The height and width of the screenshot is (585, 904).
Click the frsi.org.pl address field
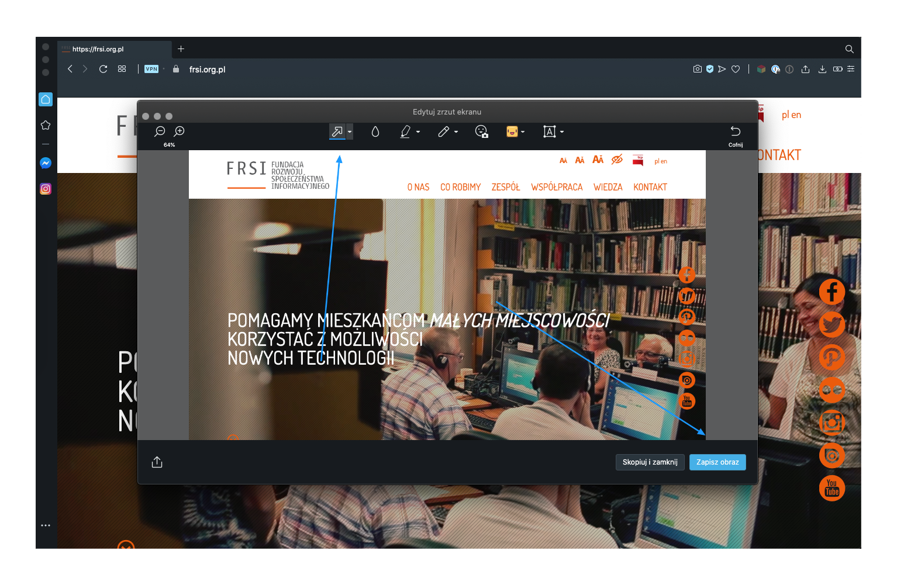tap(208, 69)
